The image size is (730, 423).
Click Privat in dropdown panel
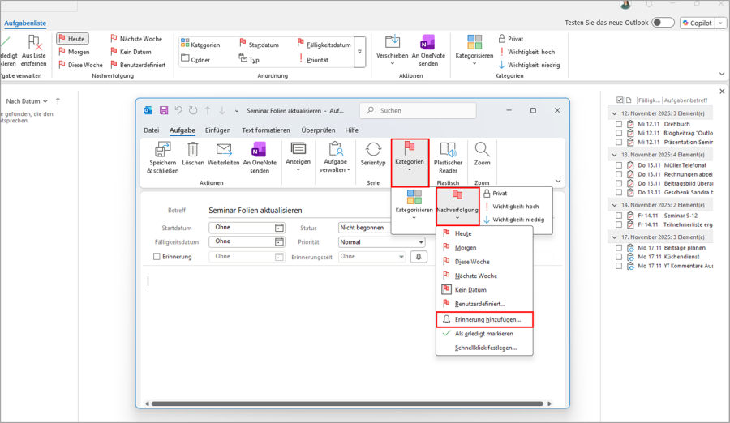(x=496, y=193)
